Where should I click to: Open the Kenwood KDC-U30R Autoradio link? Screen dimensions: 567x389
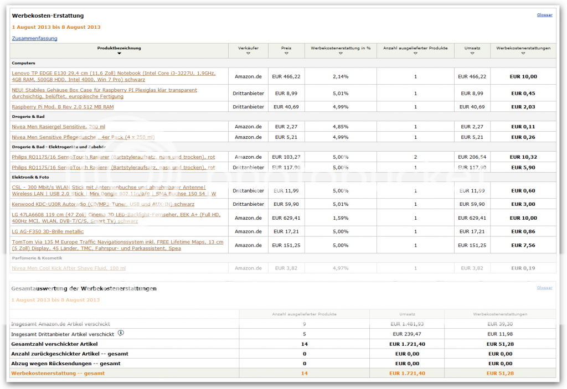click(x=103, y=204)
